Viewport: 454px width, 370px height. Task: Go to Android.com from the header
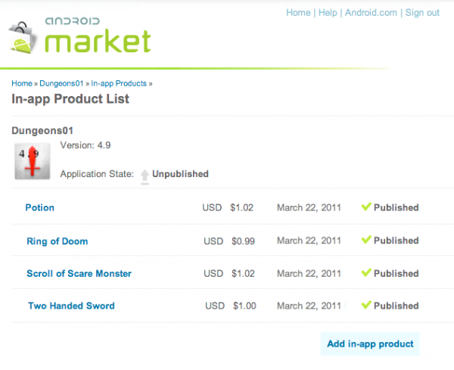(371, 13)
